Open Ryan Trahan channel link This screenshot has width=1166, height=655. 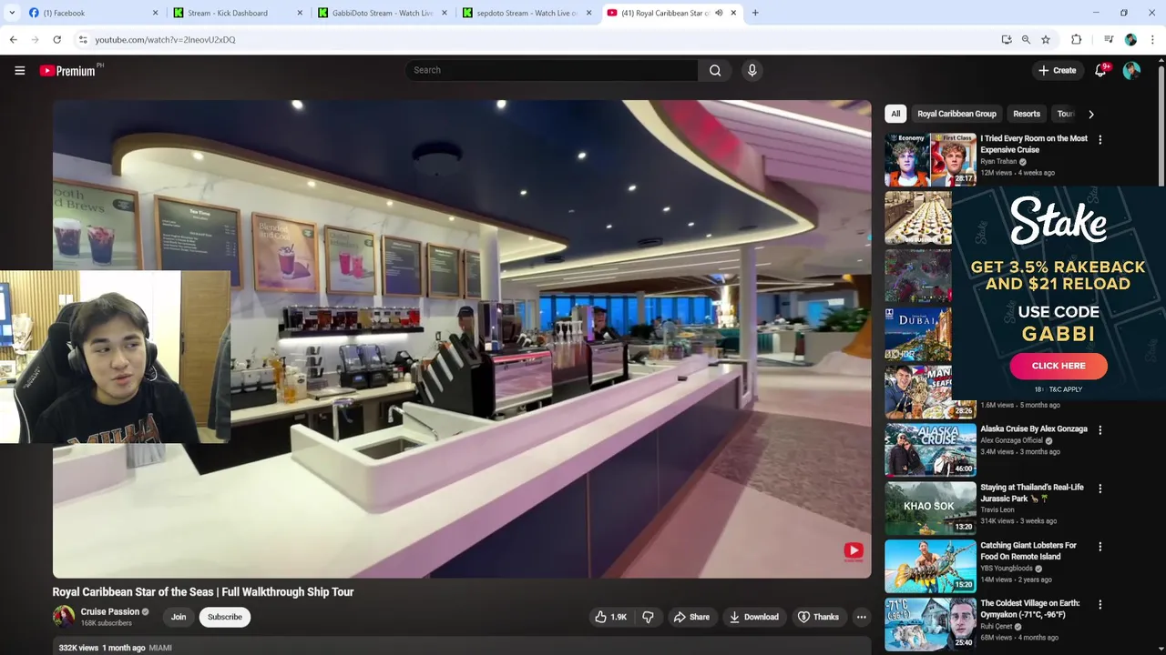point(998,161)
